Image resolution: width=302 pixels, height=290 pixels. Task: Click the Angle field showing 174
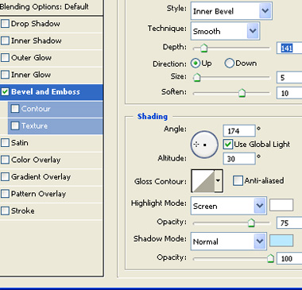239,131
